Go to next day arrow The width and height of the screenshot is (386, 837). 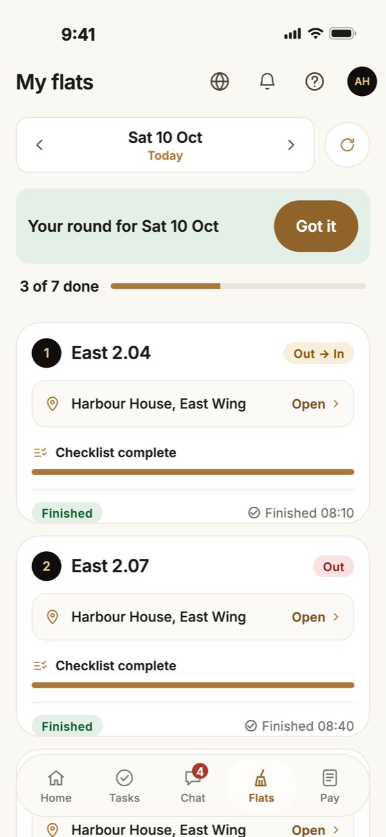(291, 145)
